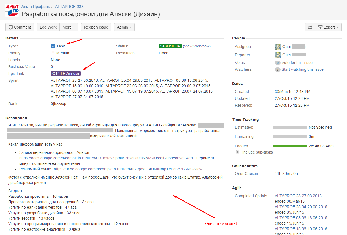This screenshot has width=347, height=235.
Task: Click the watchers count badge
Action: click(x=277, y=70)
